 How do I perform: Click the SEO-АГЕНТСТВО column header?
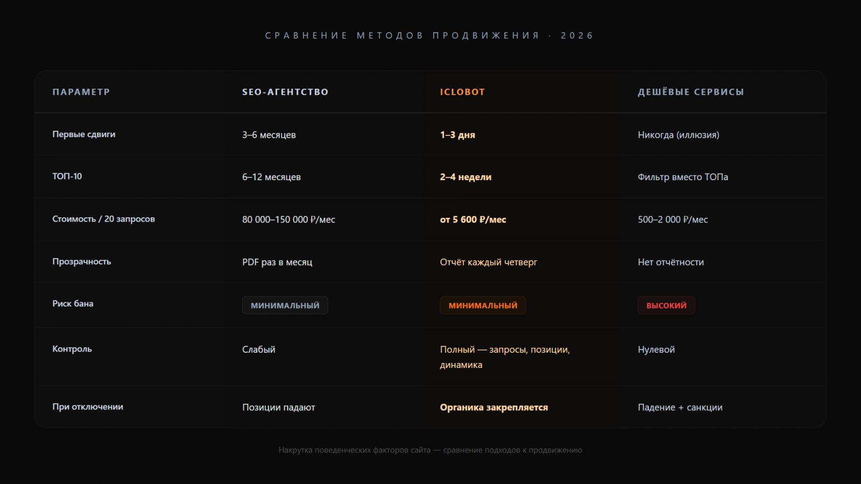(x=285, y=92)
